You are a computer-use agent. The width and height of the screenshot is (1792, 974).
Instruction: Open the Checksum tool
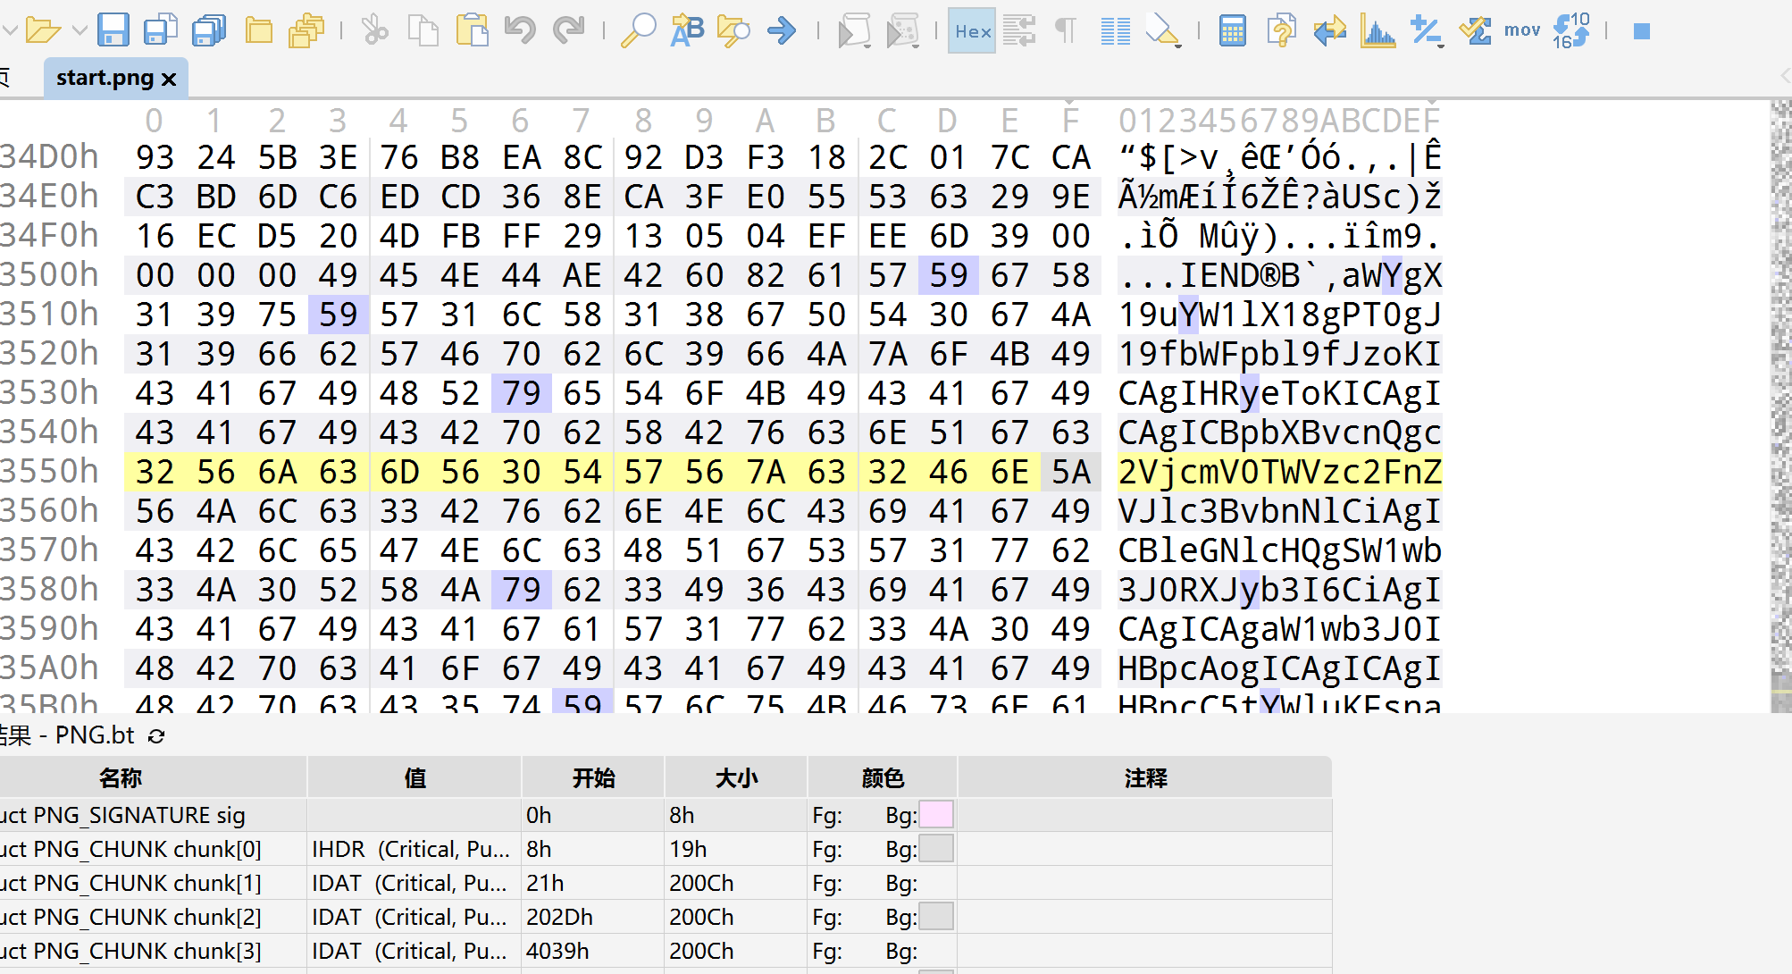click(x=1475, y=31)
